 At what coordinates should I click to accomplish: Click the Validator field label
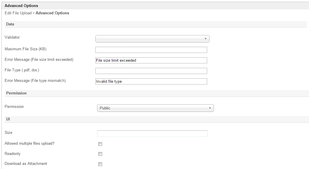click(x=12, y=37)
